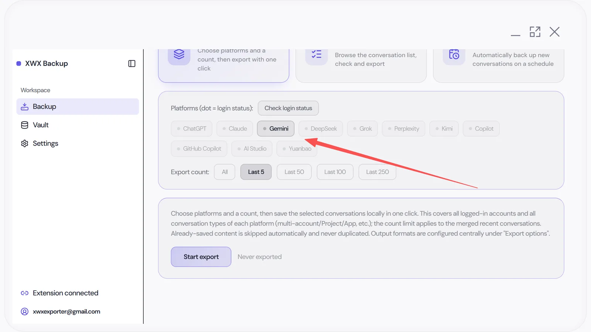Screen dimensions: 591x332
Task: Toggle the Copilot platform chip
Action: tap(481, 129)
